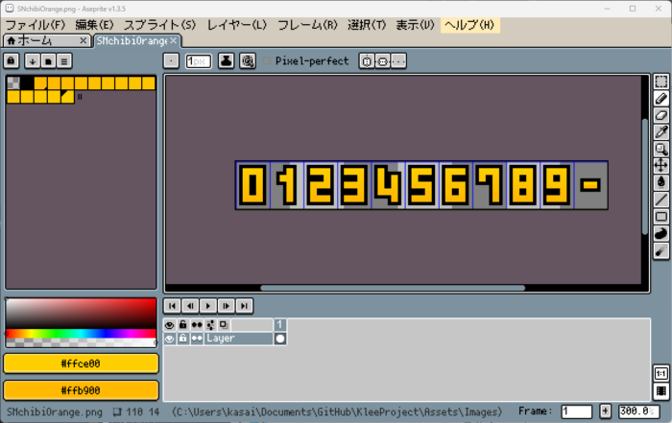Select the Pencil tool

[x=660, y=99]
